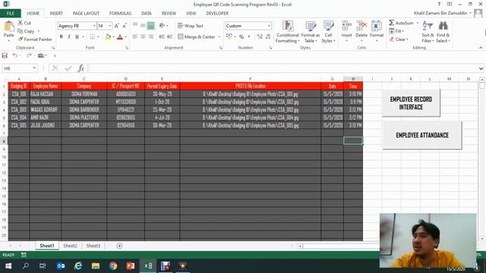The width and height of the screenshot is (486, 273).
Task: Open the FILE tab
Action: [10, 14]
